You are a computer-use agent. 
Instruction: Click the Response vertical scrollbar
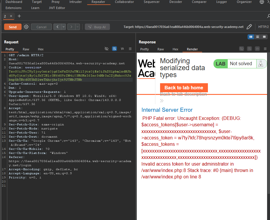pyautogui.click(x=269, y=123)
